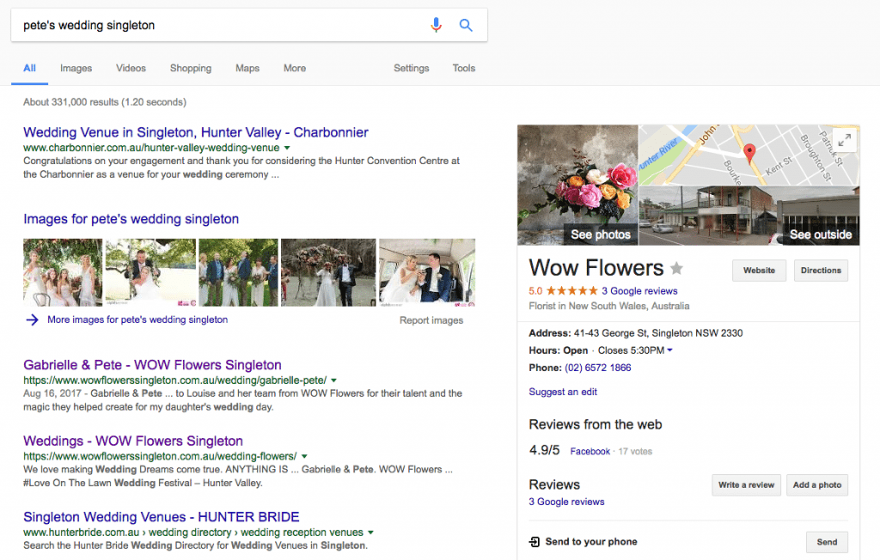This screenshot has height=560, width=880.
Task: Click the microphone voice search icon
Action: pos(436,25)
